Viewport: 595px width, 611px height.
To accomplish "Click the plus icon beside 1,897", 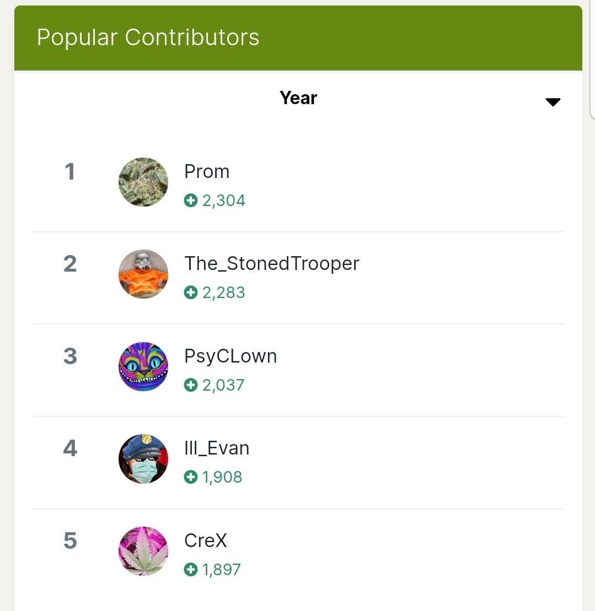I will tap(191, 569).
